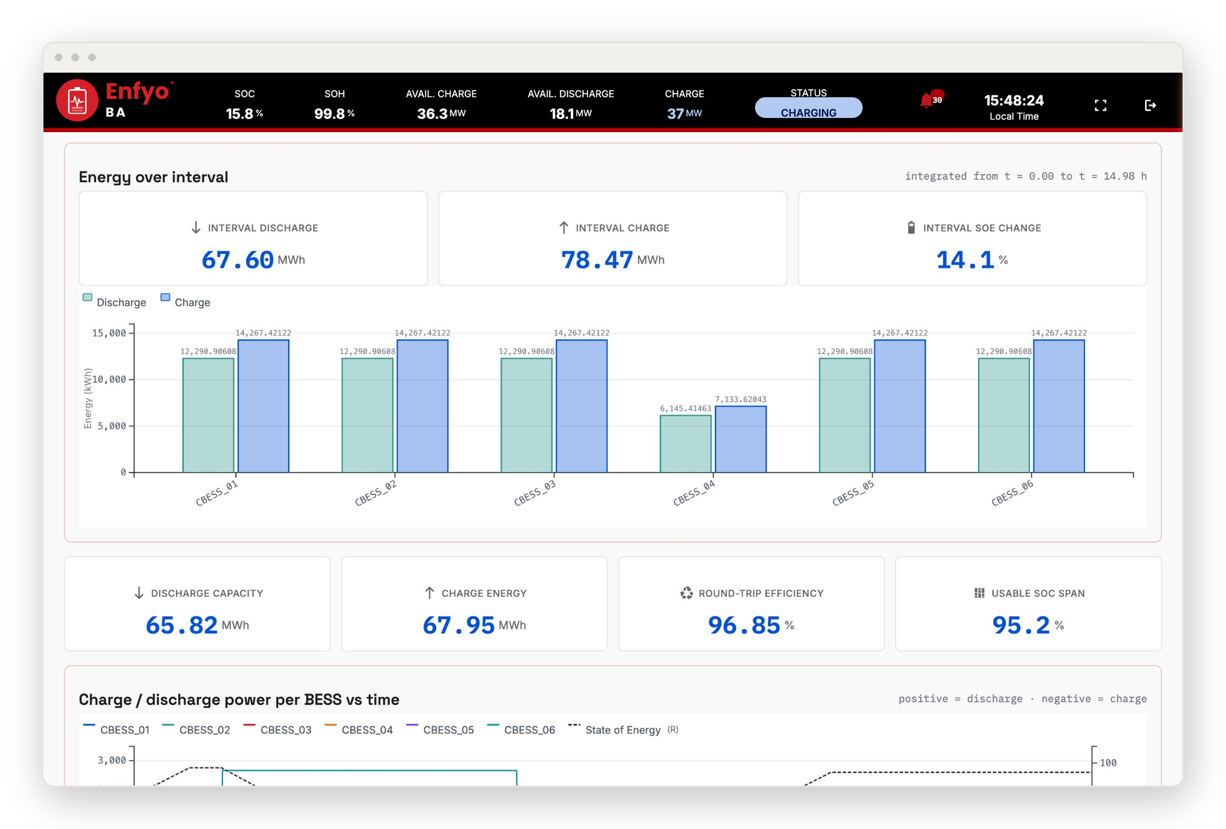Toggle CBESS_04 legend entry in power chart

point(359,730)
